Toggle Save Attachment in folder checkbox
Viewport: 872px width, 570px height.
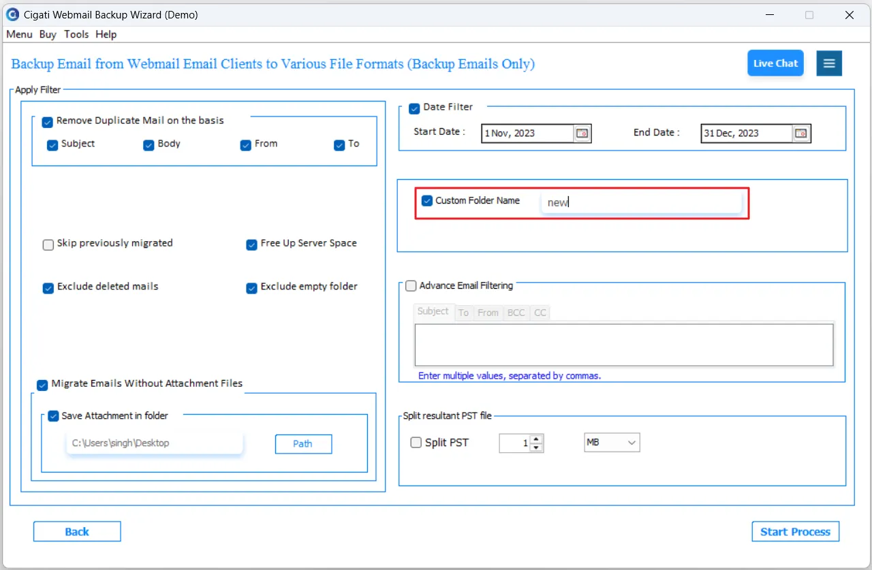(x=53, y=417)
